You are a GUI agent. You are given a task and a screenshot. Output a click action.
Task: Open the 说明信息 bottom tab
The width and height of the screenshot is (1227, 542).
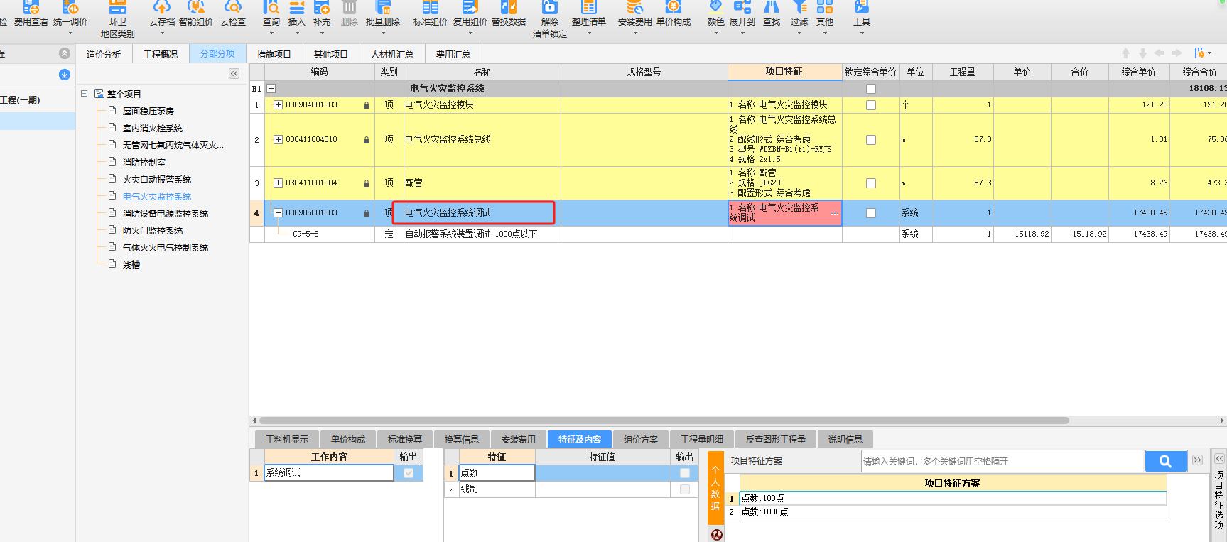(845, 439)
